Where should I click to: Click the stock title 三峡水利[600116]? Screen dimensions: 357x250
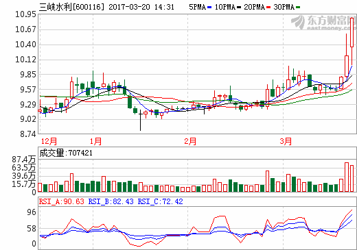(x=71, y=7)
